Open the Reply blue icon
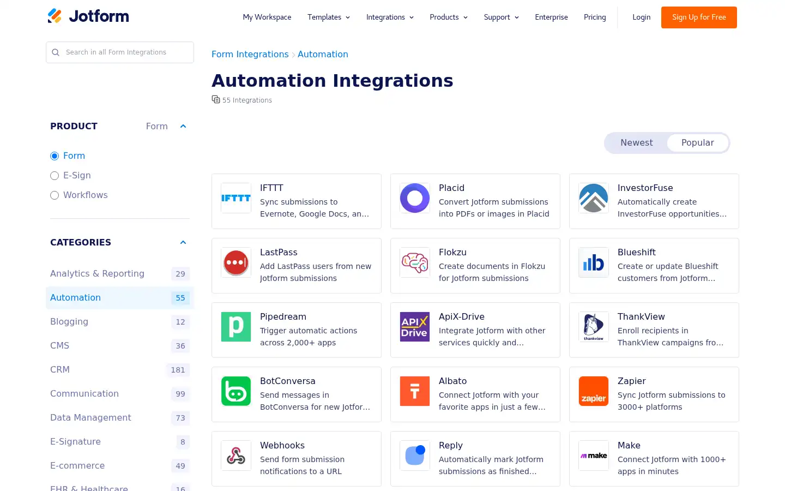Screen dimensions: 785x491 [415, 456]
